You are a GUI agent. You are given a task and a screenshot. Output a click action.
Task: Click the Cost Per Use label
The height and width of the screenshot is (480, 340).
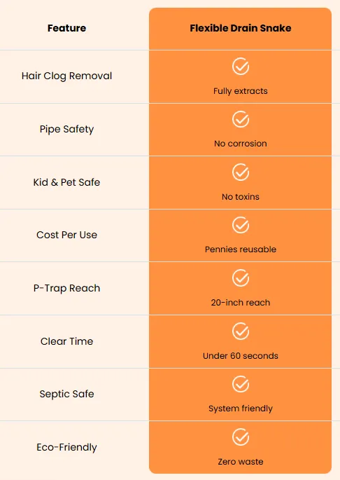66,235
